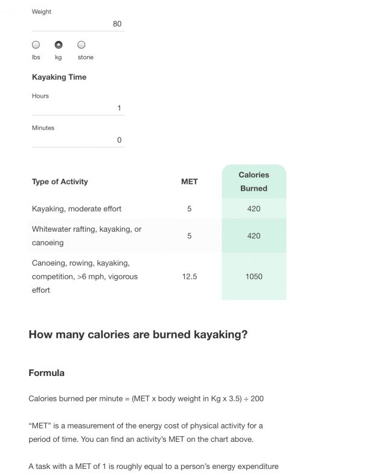This screenshot has height=475, width=372.
Task: Click the Kayaking Time section heading
Action: click(x=59, y=77)
